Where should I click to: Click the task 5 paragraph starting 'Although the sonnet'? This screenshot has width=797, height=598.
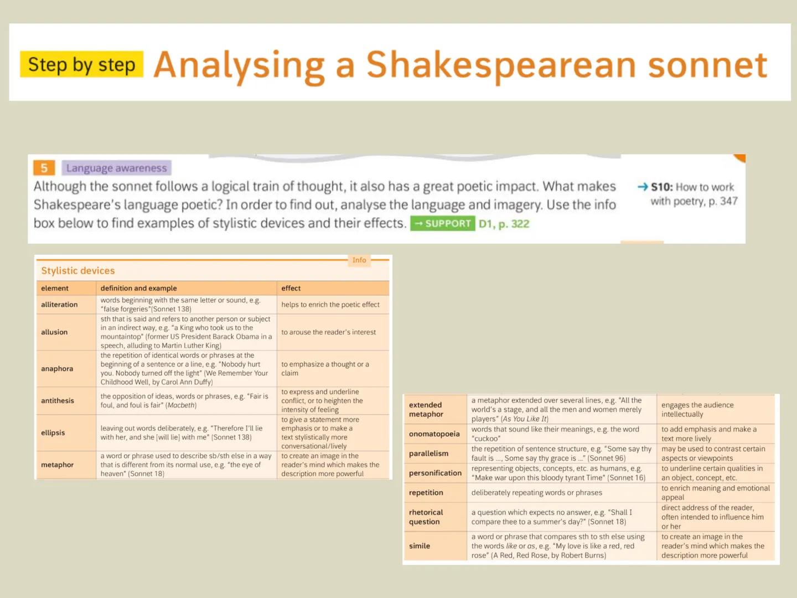pyautogui.click(x=325, y=205)
